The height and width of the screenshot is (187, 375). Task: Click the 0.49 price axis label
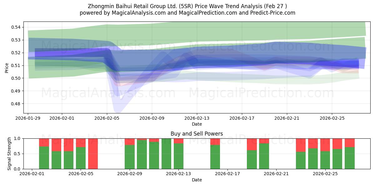[16, 91]
